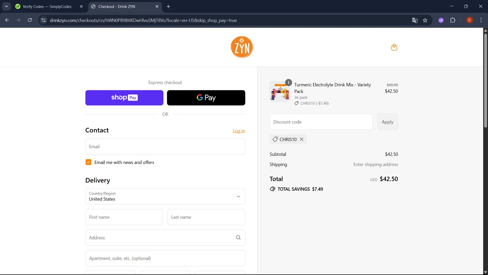488x275 pixels.
Task: Click the translate page icon
Action: [x=415, y=20]
